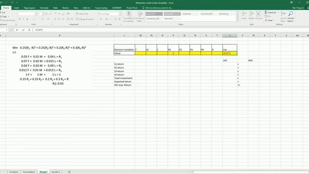This screenshot has height=174, width=309.
Task: Click the Copy command
Action: point(4,16)
